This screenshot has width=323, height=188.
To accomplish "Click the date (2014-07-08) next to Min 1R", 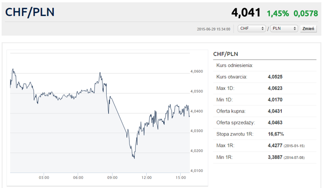I will [x=294, y=158].
